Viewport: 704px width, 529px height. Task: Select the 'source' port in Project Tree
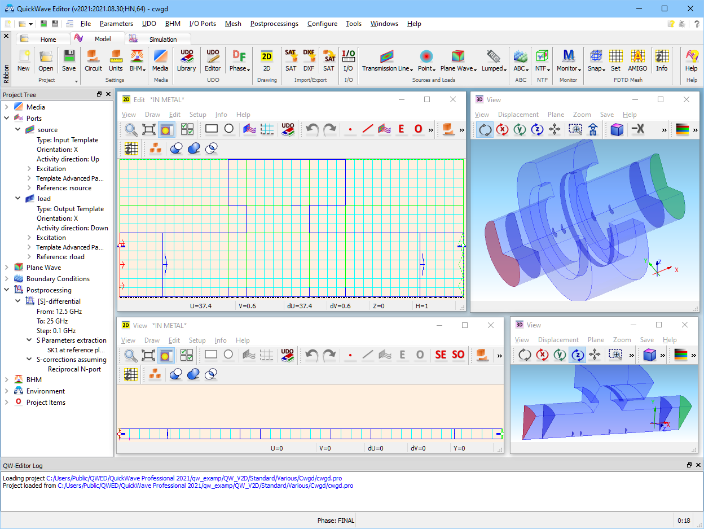(x=47, y=129)
